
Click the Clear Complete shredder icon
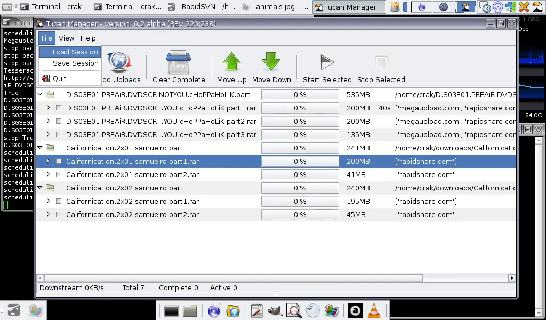tap(179, 62)
